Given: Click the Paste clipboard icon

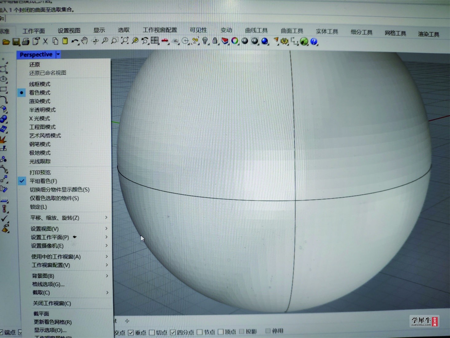Looking at the screenshot, I should click(x=65, y=41).
